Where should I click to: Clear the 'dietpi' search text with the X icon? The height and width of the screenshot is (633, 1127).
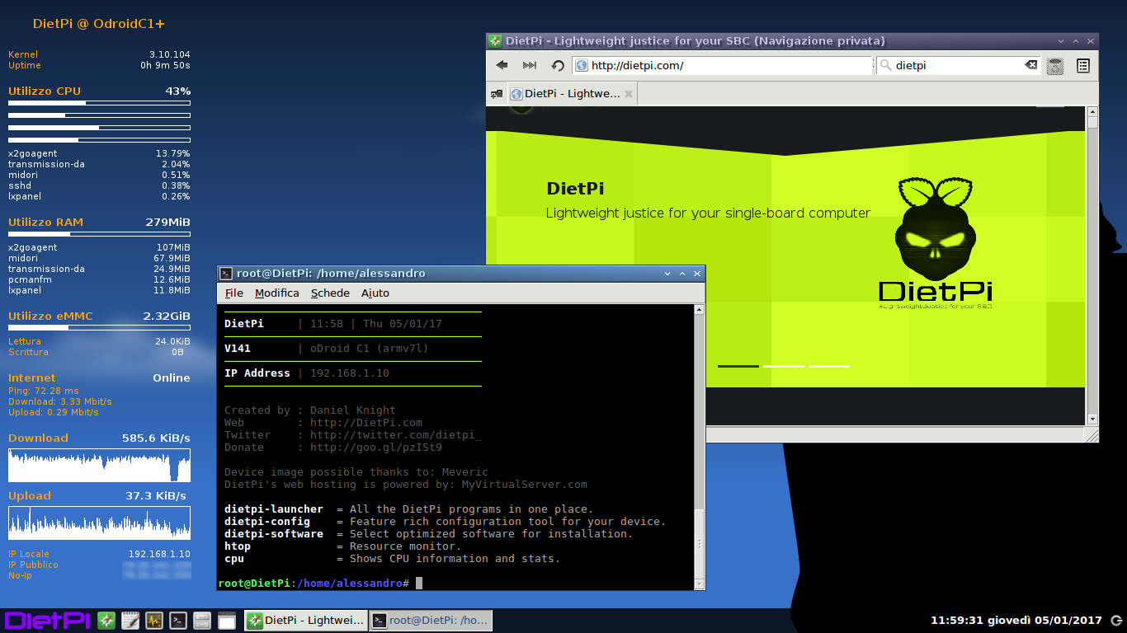(1030, 65)
